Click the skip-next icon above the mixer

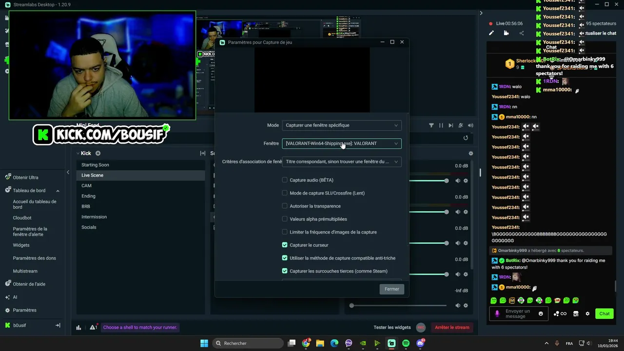click(x=451, y=125)
